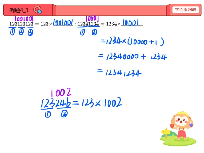This screenshot has width=204, height=153.
Task: Click the monkey mascot character
Action: (x=181, y=125)
